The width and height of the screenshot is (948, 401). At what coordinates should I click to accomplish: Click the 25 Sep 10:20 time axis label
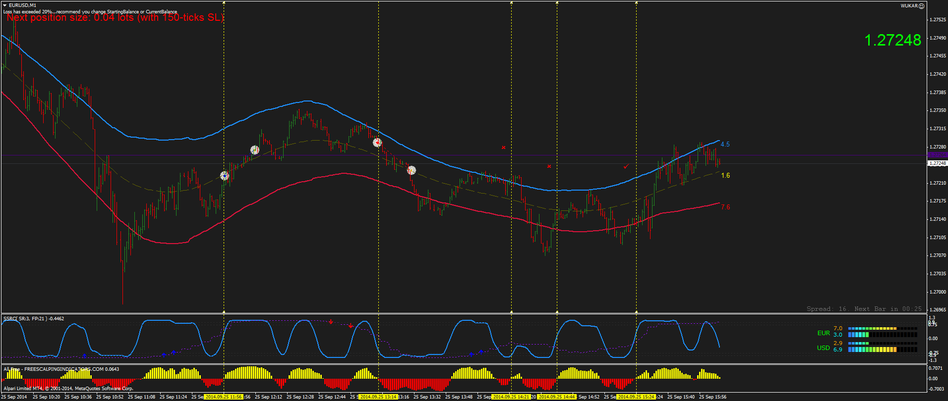tap(46, 397)
